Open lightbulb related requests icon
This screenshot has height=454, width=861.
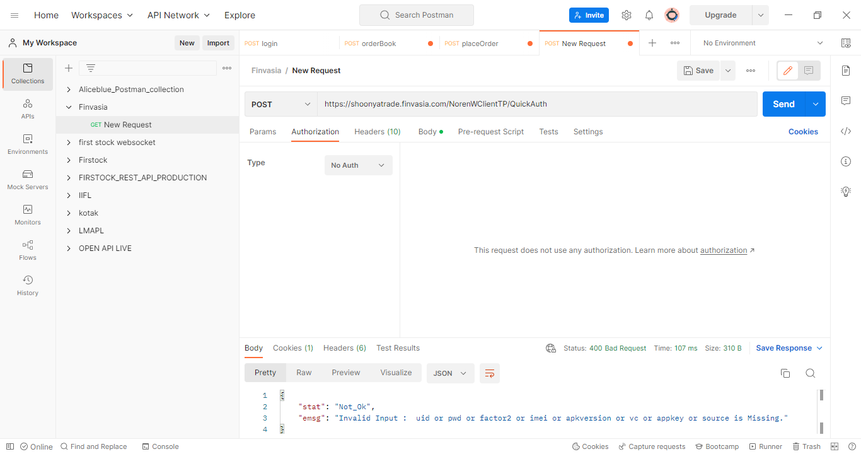tap(846, 192)
